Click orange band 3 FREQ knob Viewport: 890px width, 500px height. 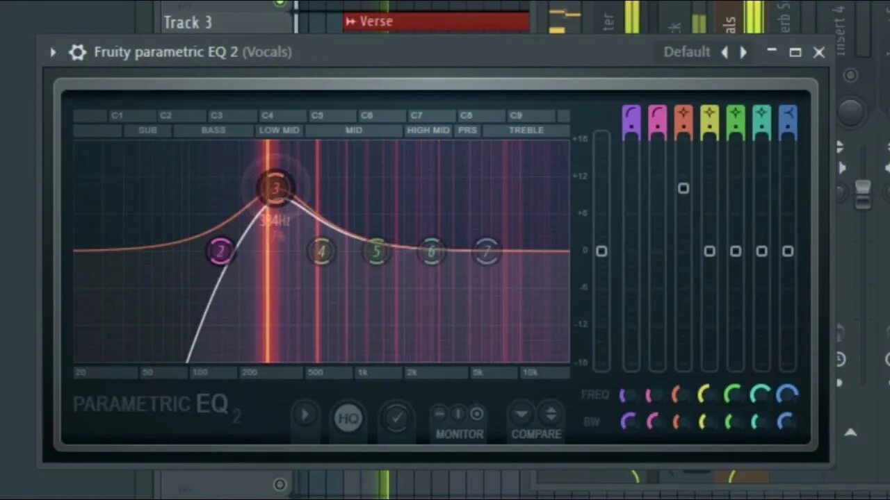click(681, 395)
